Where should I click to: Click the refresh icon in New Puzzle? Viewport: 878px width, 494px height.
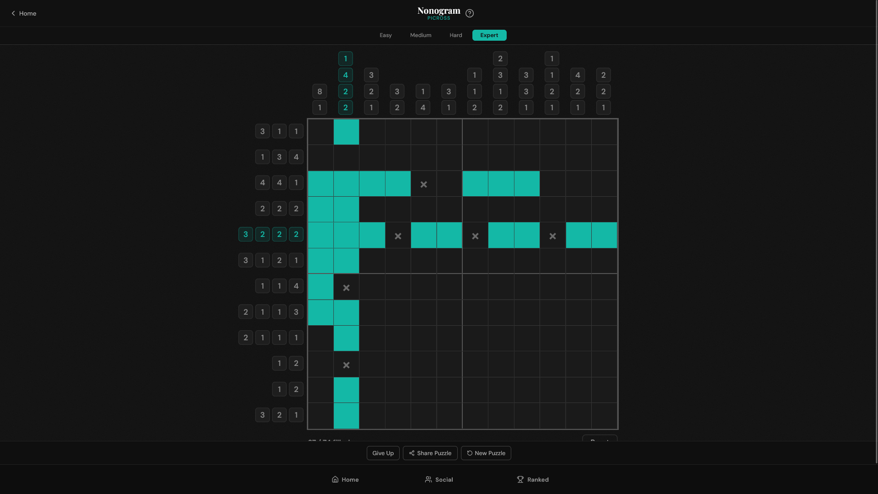(470, 453)
